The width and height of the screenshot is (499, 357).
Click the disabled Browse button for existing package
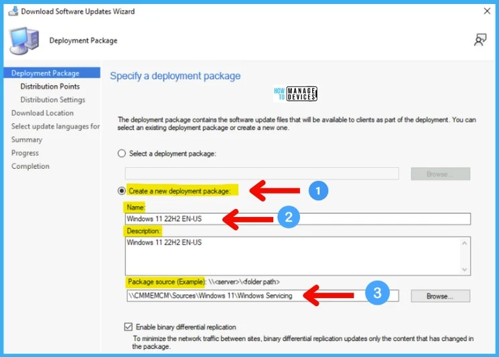(x=440, y=174)
